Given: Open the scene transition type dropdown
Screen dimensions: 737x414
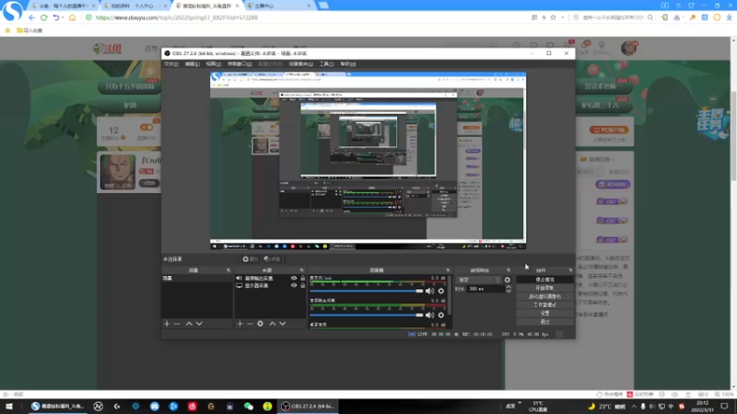Looking at the screenshot, I should point(478,280).
